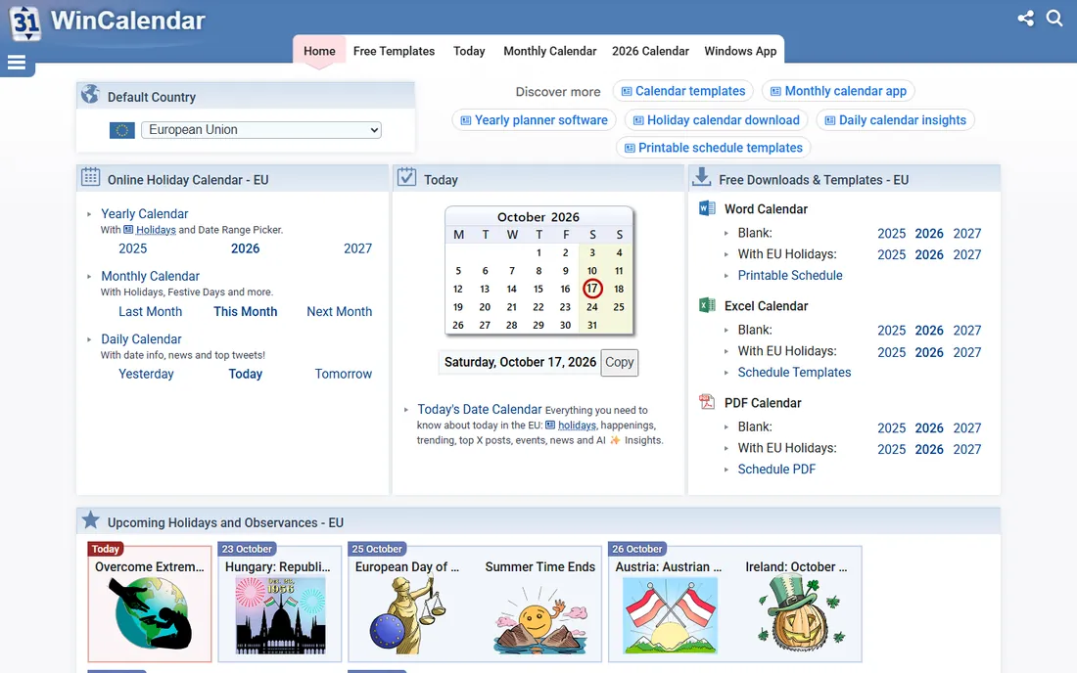The width and height of the screenshot is (1077, 673).
Task: Open PDF With EU Holidays 2025 link
Action: click(x=892, y=449)
